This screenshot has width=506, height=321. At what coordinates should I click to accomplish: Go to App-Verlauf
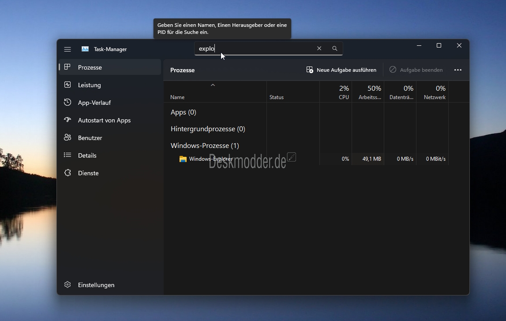click(110, 103)
